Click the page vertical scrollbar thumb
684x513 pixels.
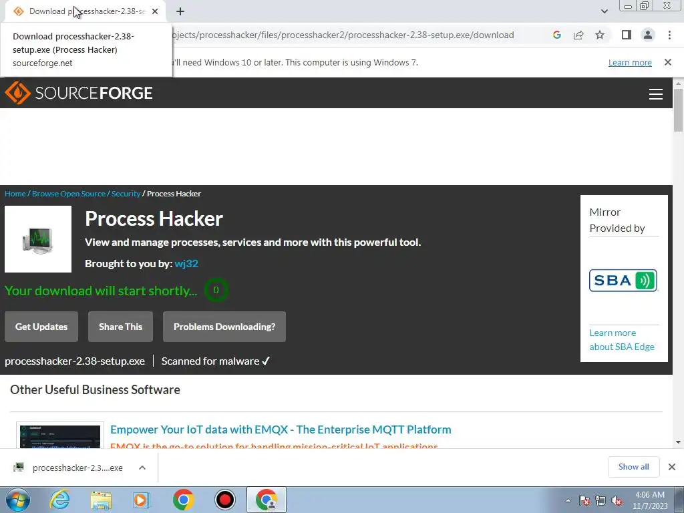point(678,110)
